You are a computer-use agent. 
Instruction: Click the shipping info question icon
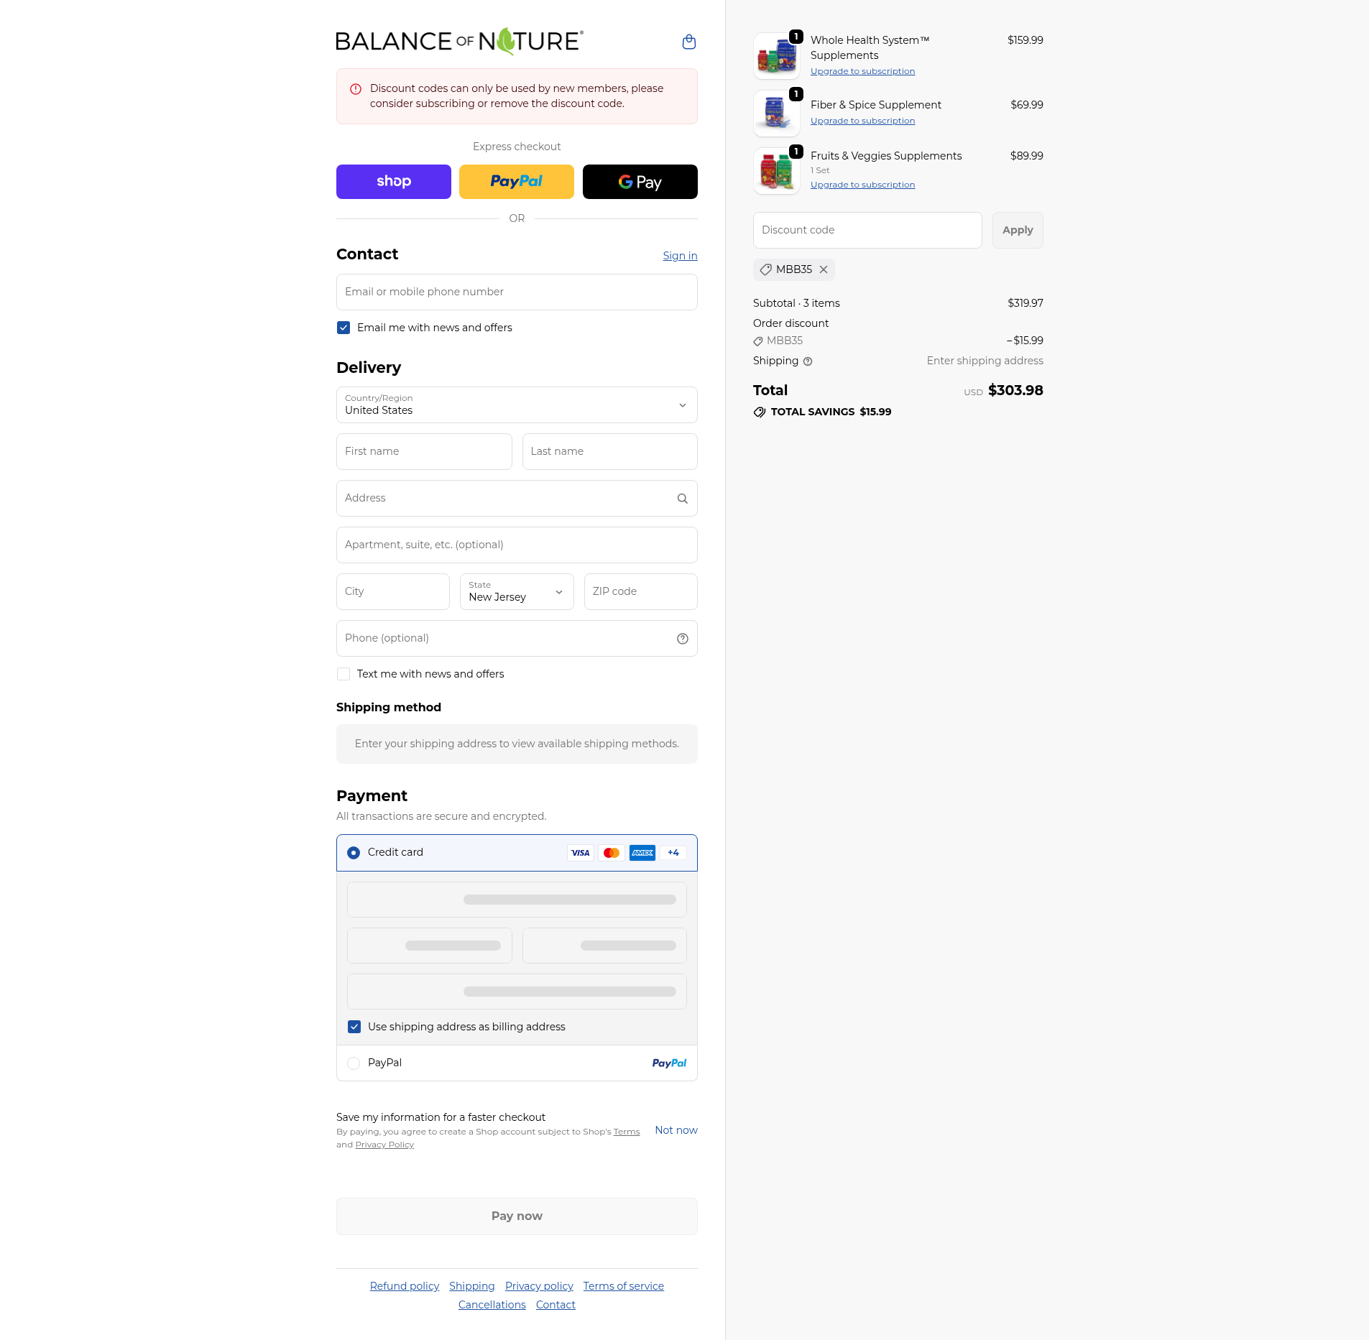tap(808, 361)
